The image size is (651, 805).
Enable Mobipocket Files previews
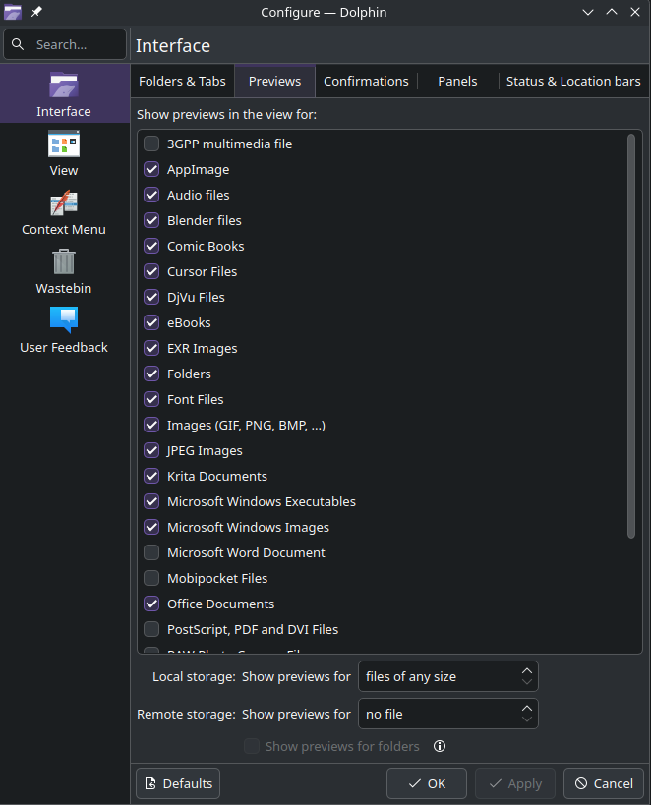151,579
